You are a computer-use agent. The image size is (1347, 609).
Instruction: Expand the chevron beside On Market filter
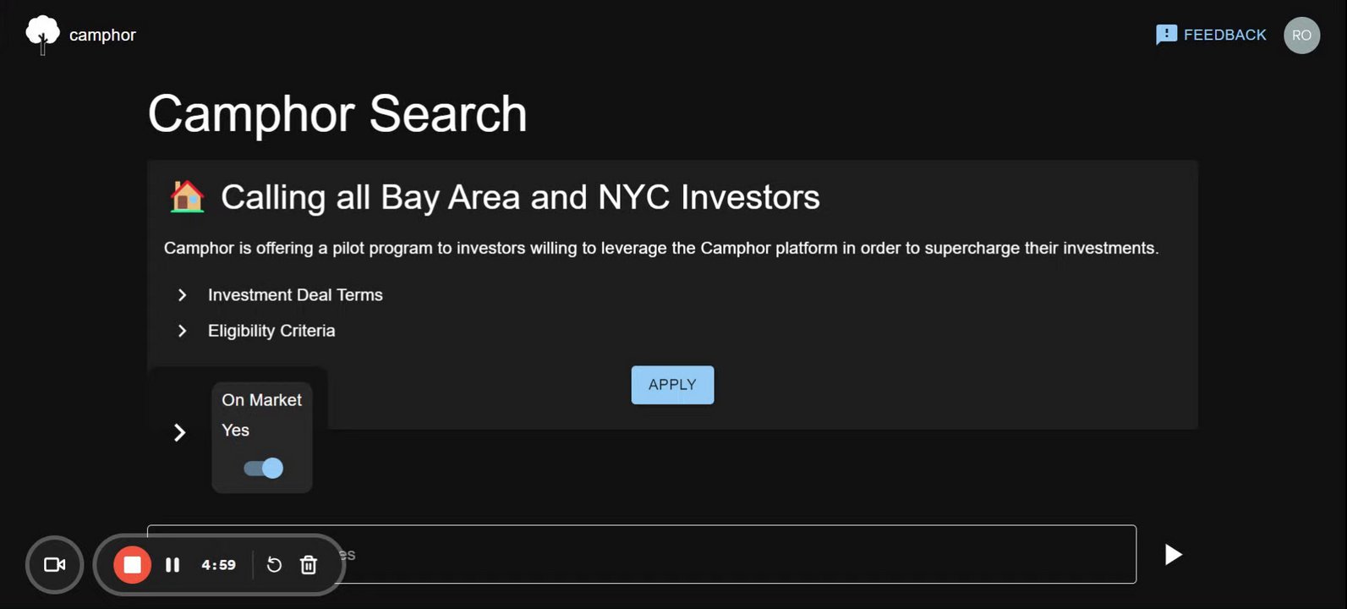click(179, 433)
